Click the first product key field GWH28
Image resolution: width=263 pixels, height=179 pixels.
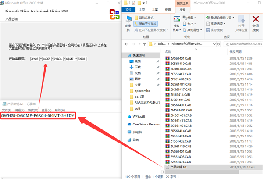[35, 59]
